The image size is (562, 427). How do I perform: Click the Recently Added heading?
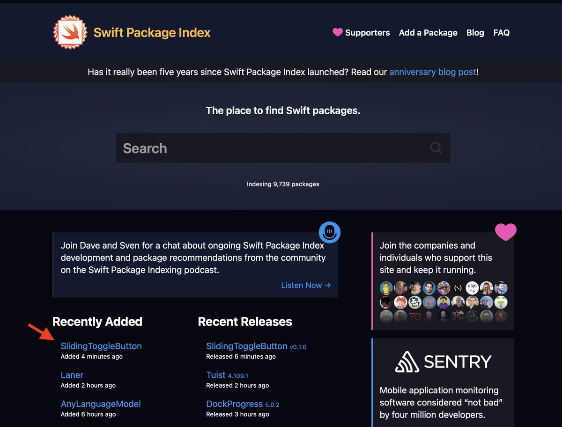coord(97,322)
